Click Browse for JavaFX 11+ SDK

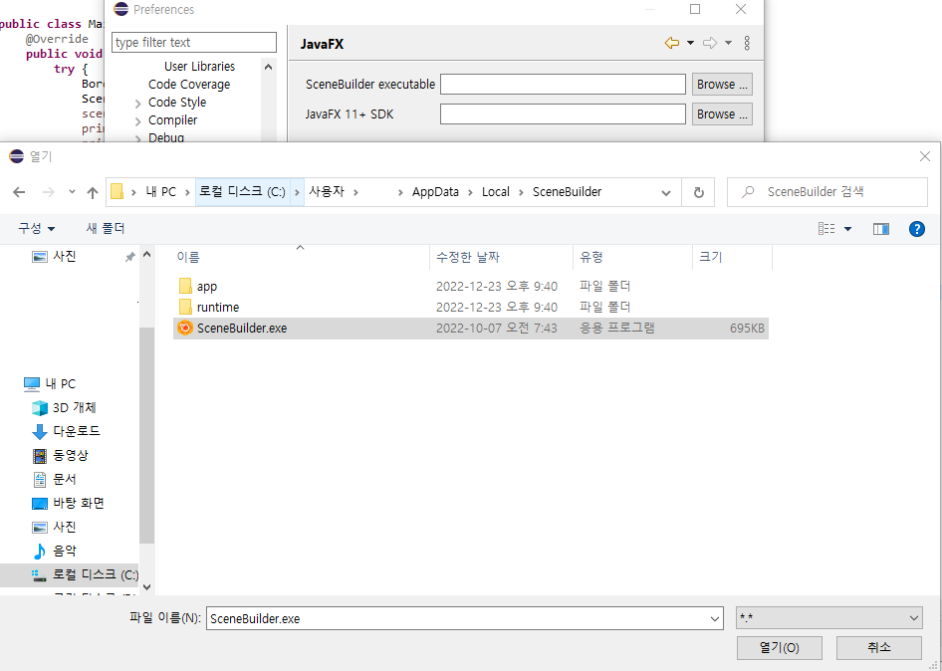722,114
